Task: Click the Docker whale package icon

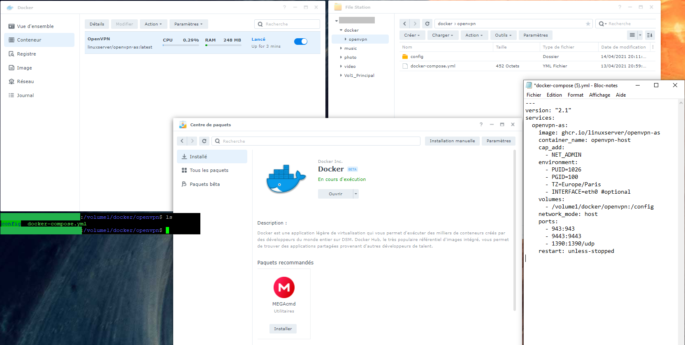Action: pos(286,179)
